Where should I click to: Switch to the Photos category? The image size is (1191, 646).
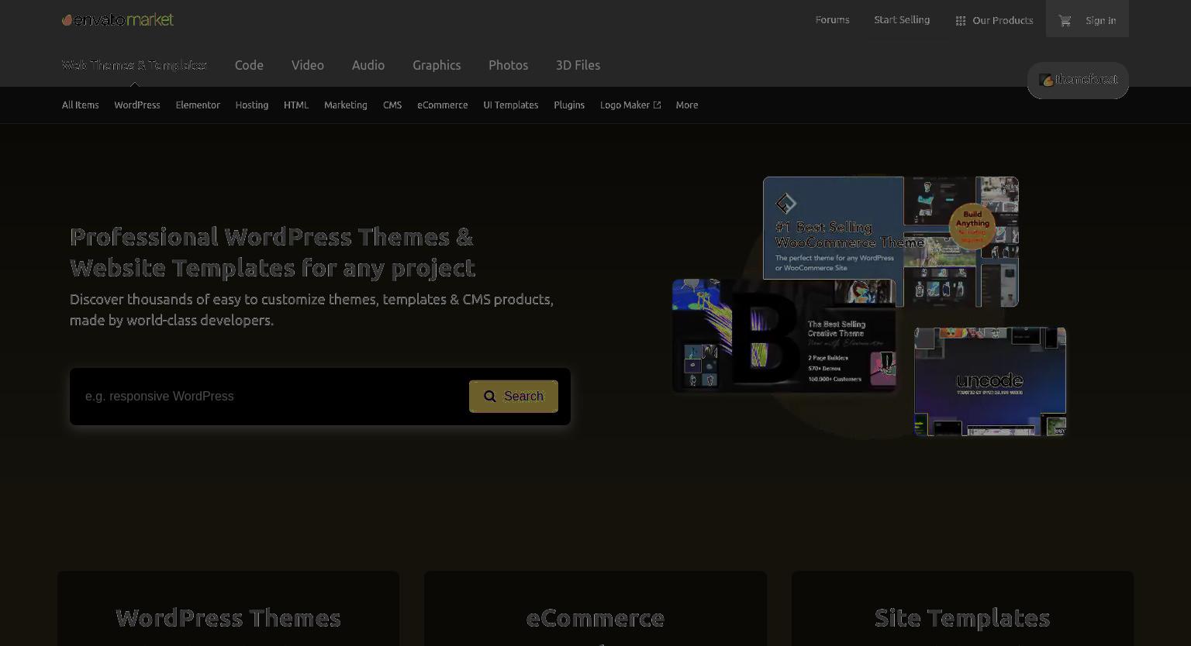tap(508, 65)
